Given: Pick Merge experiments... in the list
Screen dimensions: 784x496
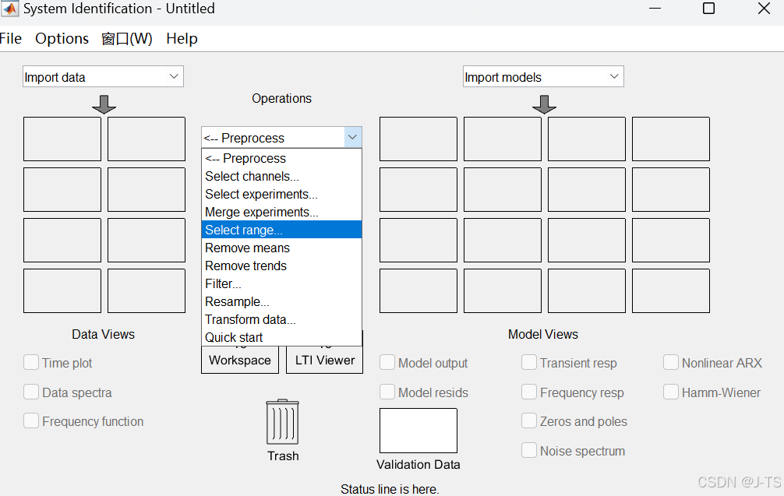Looking at the screenshot, I should (x=281, y=213).
